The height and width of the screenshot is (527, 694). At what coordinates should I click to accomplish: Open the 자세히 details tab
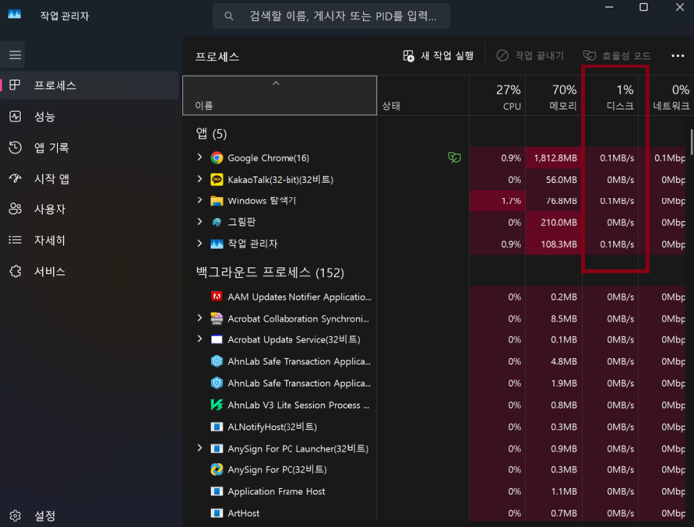(89, 240)
